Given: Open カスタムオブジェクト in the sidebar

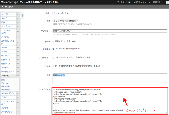Looking at the screenshot, I should pyautogui.click(x=8, y=32).
